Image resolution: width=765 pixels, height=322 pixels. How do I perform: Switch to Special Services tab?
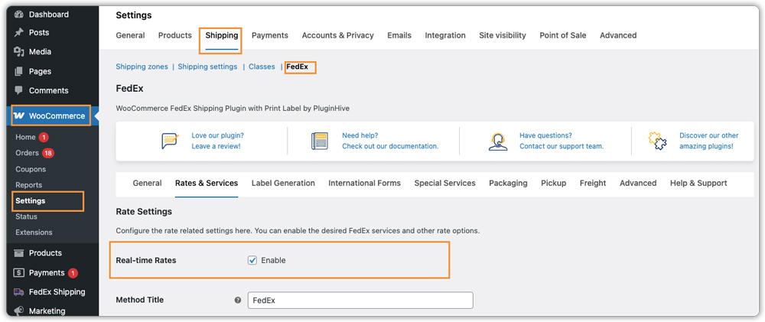point(444,183)
